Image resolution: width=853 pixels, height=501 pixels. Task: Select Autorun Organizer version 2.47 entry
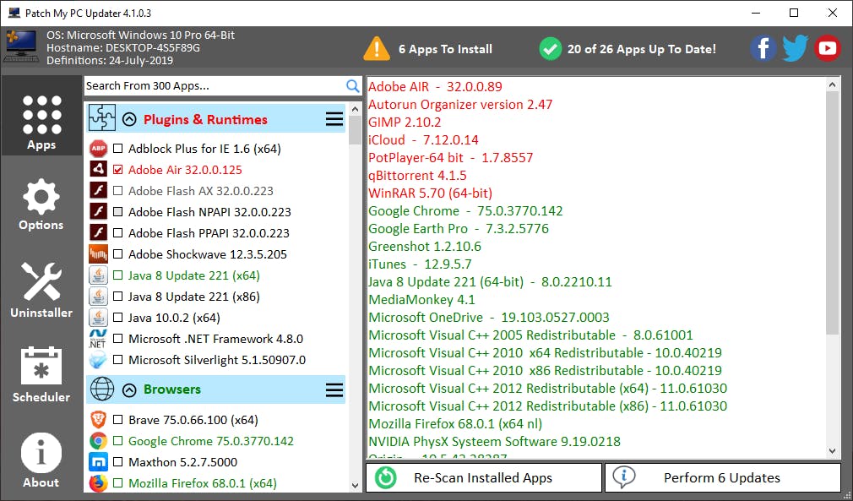pyautogui.click(x=460, y=105)
